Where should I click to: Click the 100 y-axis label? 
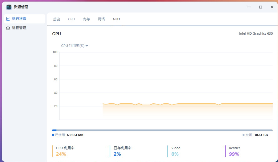tap(55, 52)
